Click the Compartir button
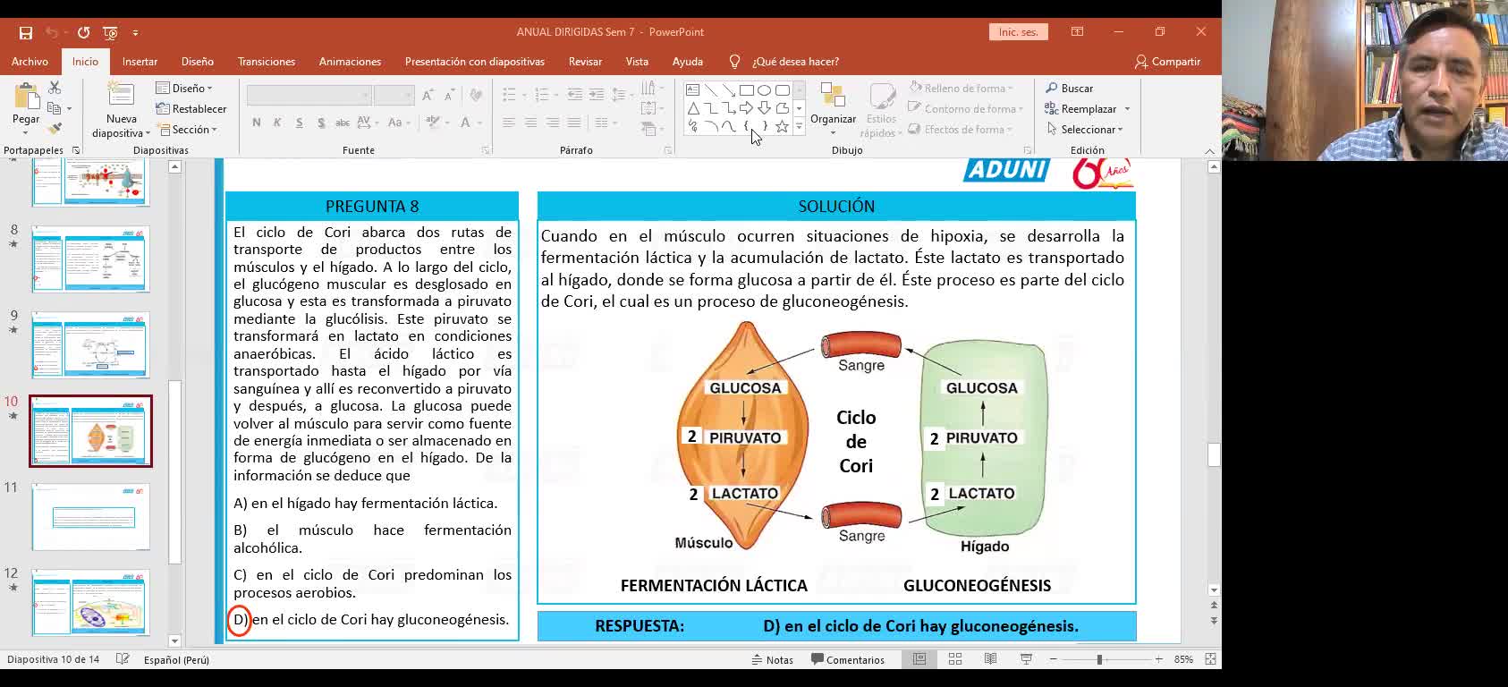The width and height of the screenshot is (1508, 687). click(1167, 62)
